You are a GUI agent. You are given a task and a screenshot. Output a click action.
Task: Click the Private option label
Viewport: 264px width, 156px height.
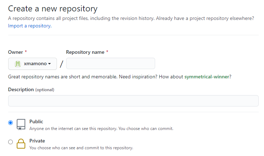37,141
